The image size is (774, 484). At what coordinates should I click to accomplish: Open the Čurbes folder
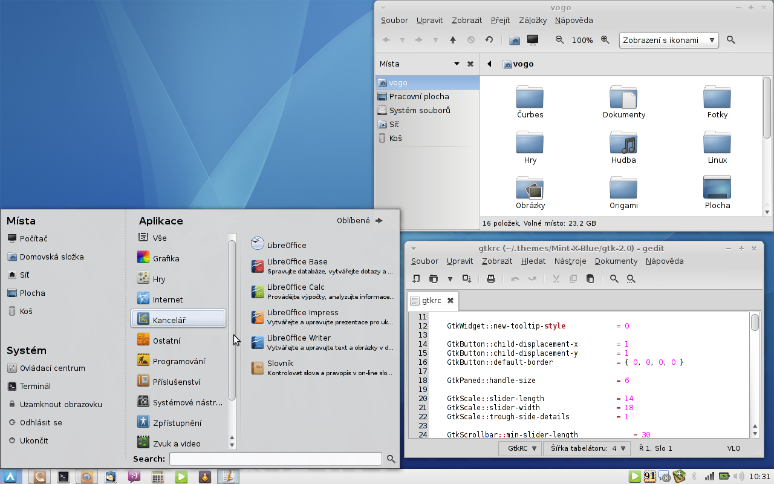tap(530, 102)
